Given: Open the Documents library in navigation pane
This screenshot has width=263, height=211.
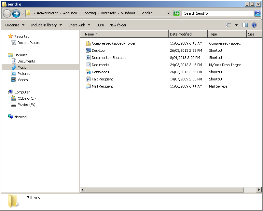Looking at the screenshot, I should (26, 61).
